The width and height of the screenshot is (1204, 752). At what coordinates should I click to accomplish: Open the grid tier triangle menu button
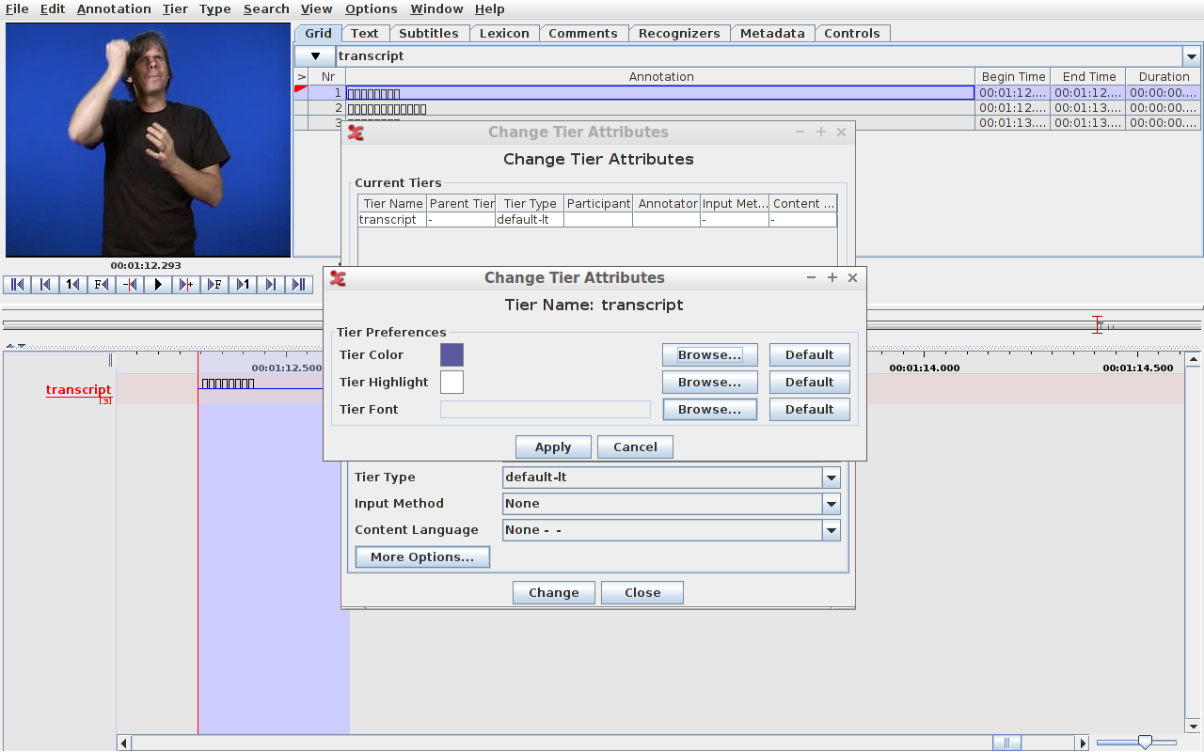[x=315, y=56]
